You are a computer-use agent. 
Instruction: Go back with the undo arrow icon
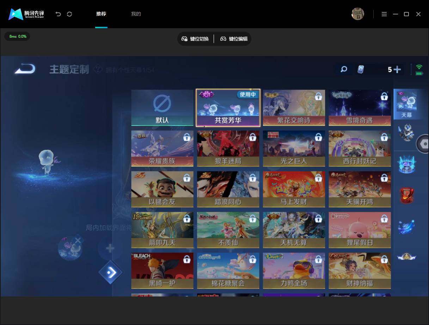(58, 14)
